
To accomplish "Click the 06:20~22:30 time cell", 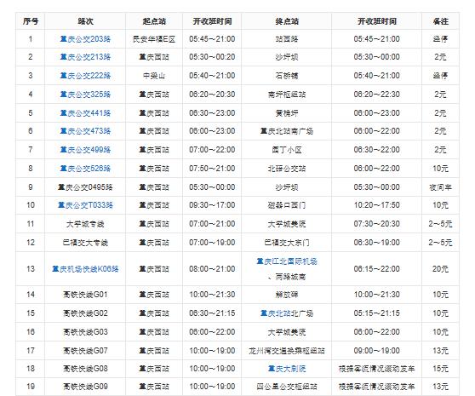I will (x=376, y=95).
